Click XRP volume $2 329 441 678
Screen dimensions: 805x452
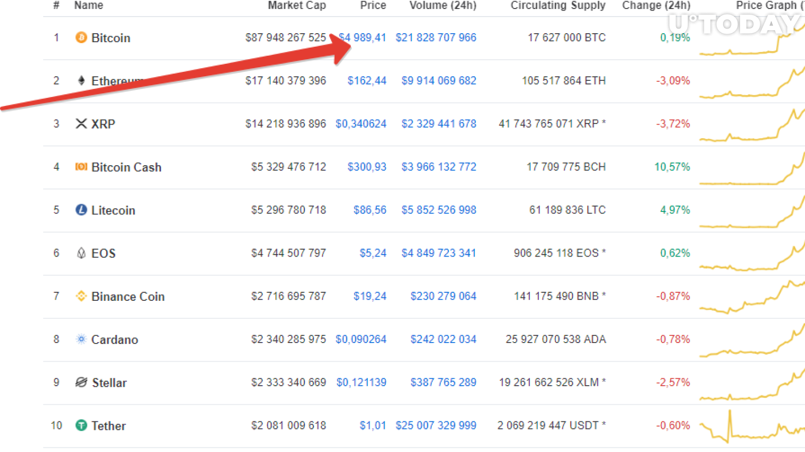tap(439, 124)
